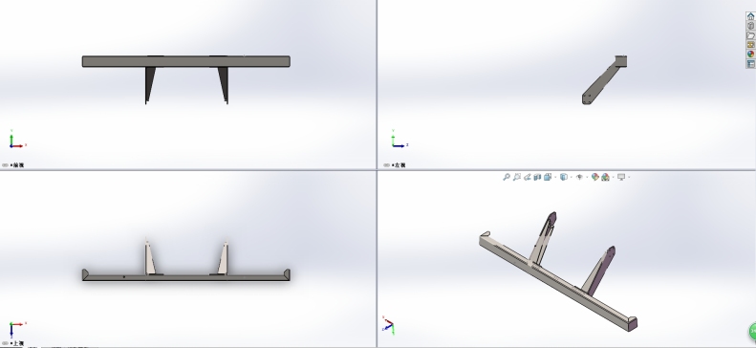
Task: Open the File Explorer folder tab
Action: [x=750, y=35]
